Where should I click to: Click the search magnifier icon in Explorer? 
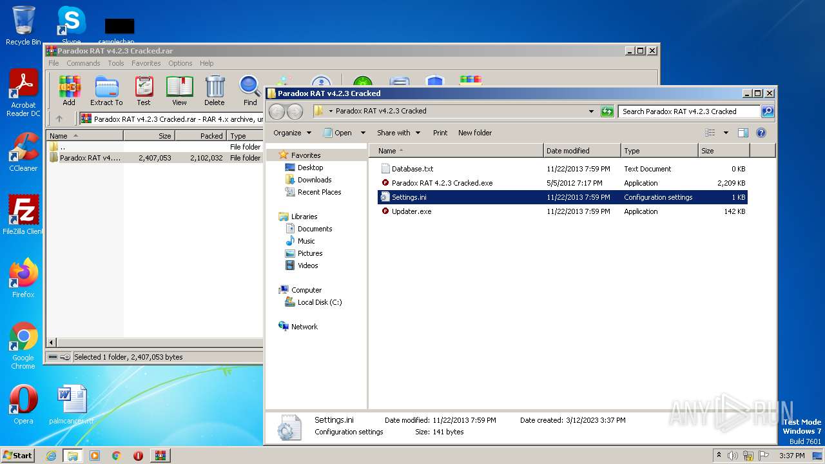767,111
